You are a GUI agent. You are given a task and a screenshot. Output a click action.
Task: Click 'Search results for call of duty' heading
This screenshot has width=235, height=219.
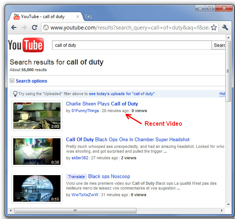coord(56,62)
